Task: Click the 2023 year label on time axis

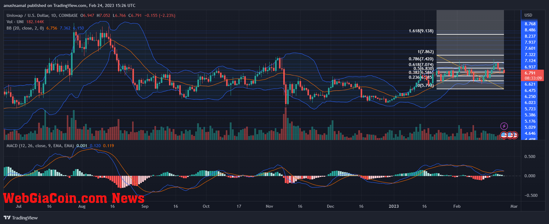Action: coord(394,206)
